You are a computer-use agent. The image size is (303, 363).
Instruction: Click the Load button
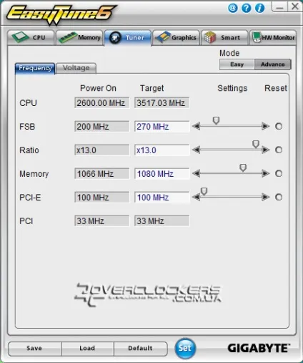coord(87,349)
